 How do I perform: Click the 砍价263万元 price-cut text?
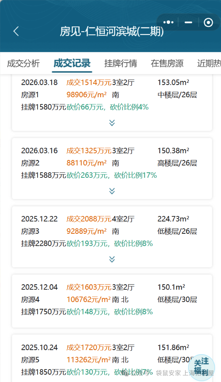tap(87, 175)
